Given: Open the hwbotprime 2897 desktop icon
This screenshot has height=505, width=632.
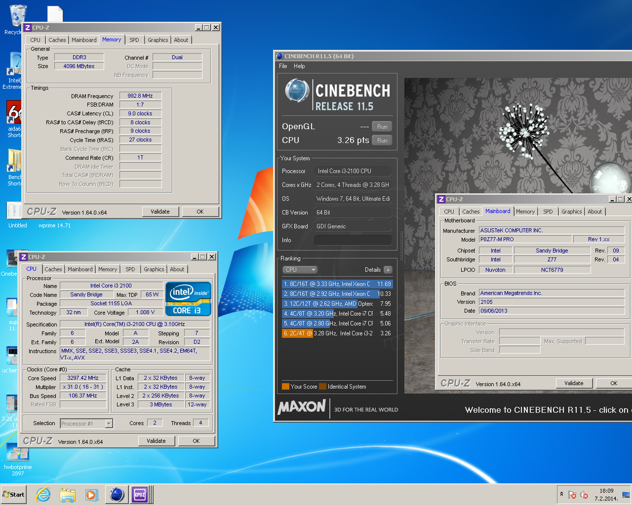Looking at the screenshot, I should (x=18, y=459).
